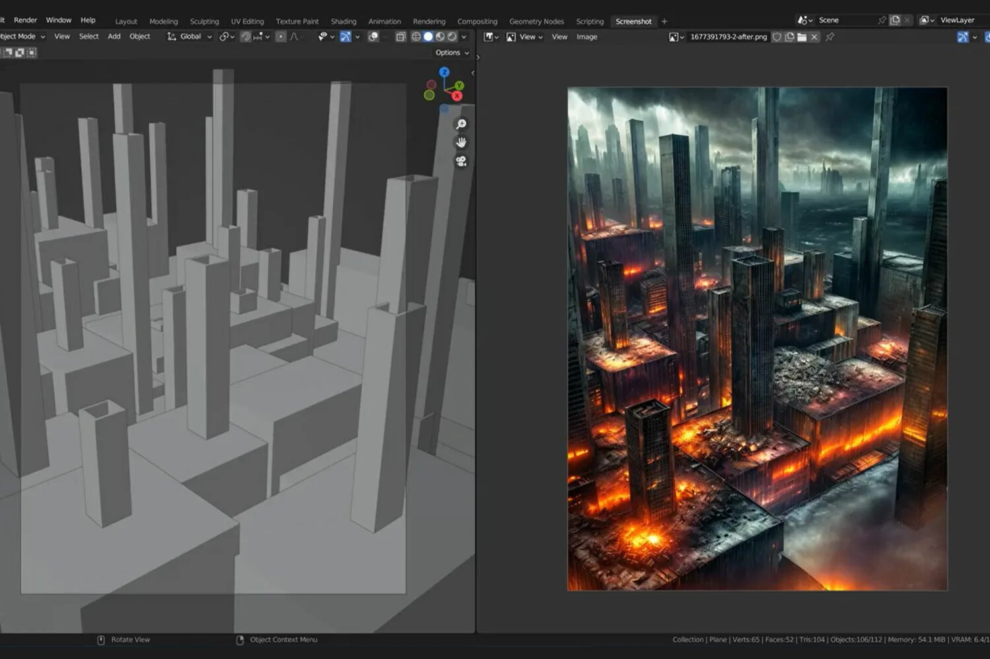
Task: Toggle X-ray mode in 3D viewport
Action: pos(401,37)
